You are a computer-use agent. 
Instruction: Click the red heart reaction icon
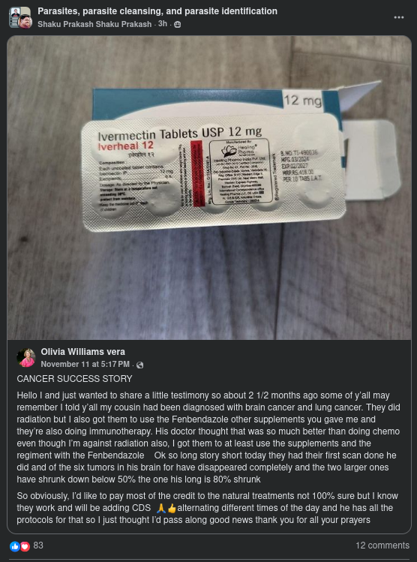25,546
